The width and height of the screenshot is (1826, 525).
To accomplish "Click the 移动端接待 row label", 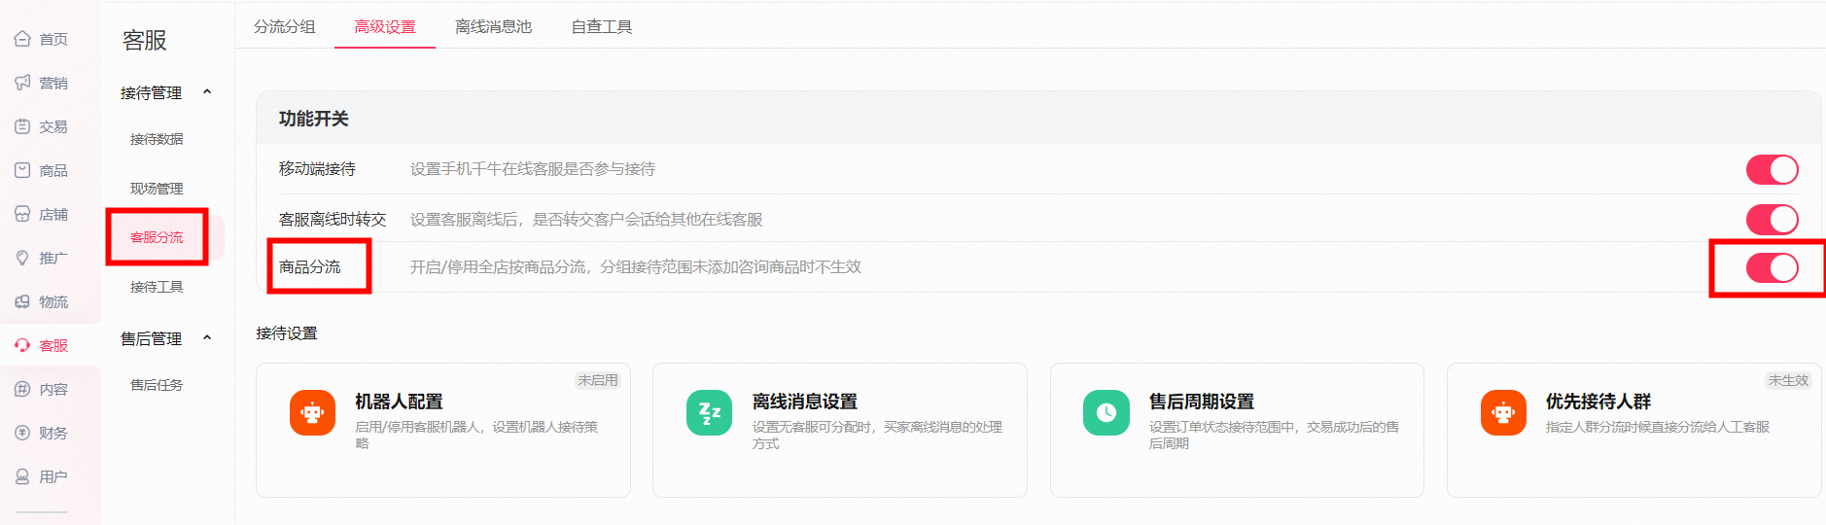I will (317, 169).
